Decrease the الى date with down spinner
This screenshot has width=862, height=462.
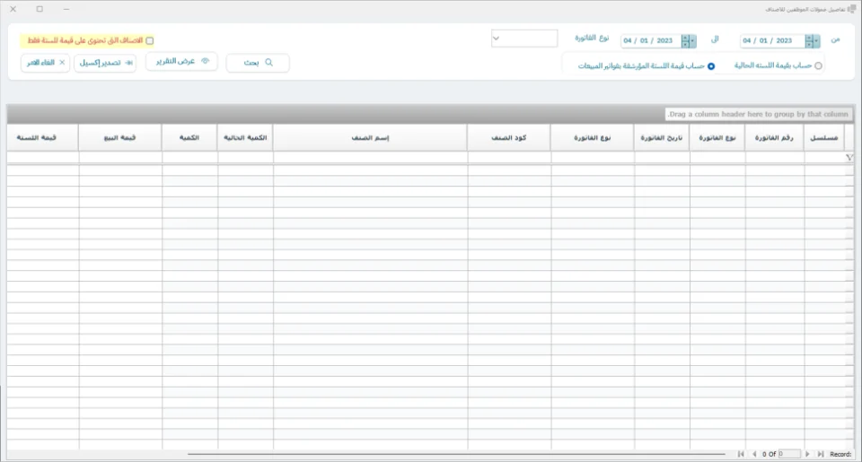point(685,44)
